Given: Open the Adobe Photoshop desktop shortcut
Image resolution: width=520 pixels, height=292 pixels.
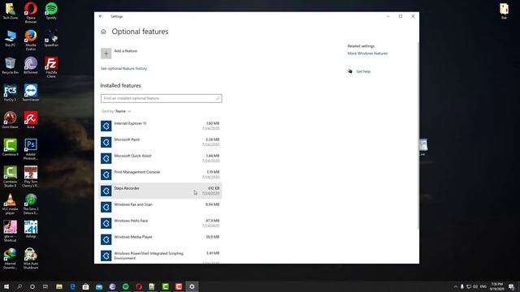Looking at the screenshot, I should [x=31, y=149].
